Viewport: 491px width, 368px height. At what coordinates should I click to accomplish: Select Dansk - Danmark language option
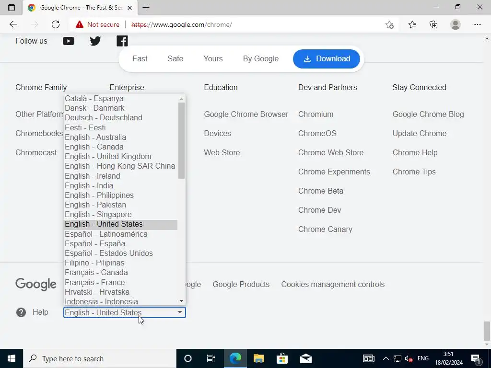tap(121, 108)
